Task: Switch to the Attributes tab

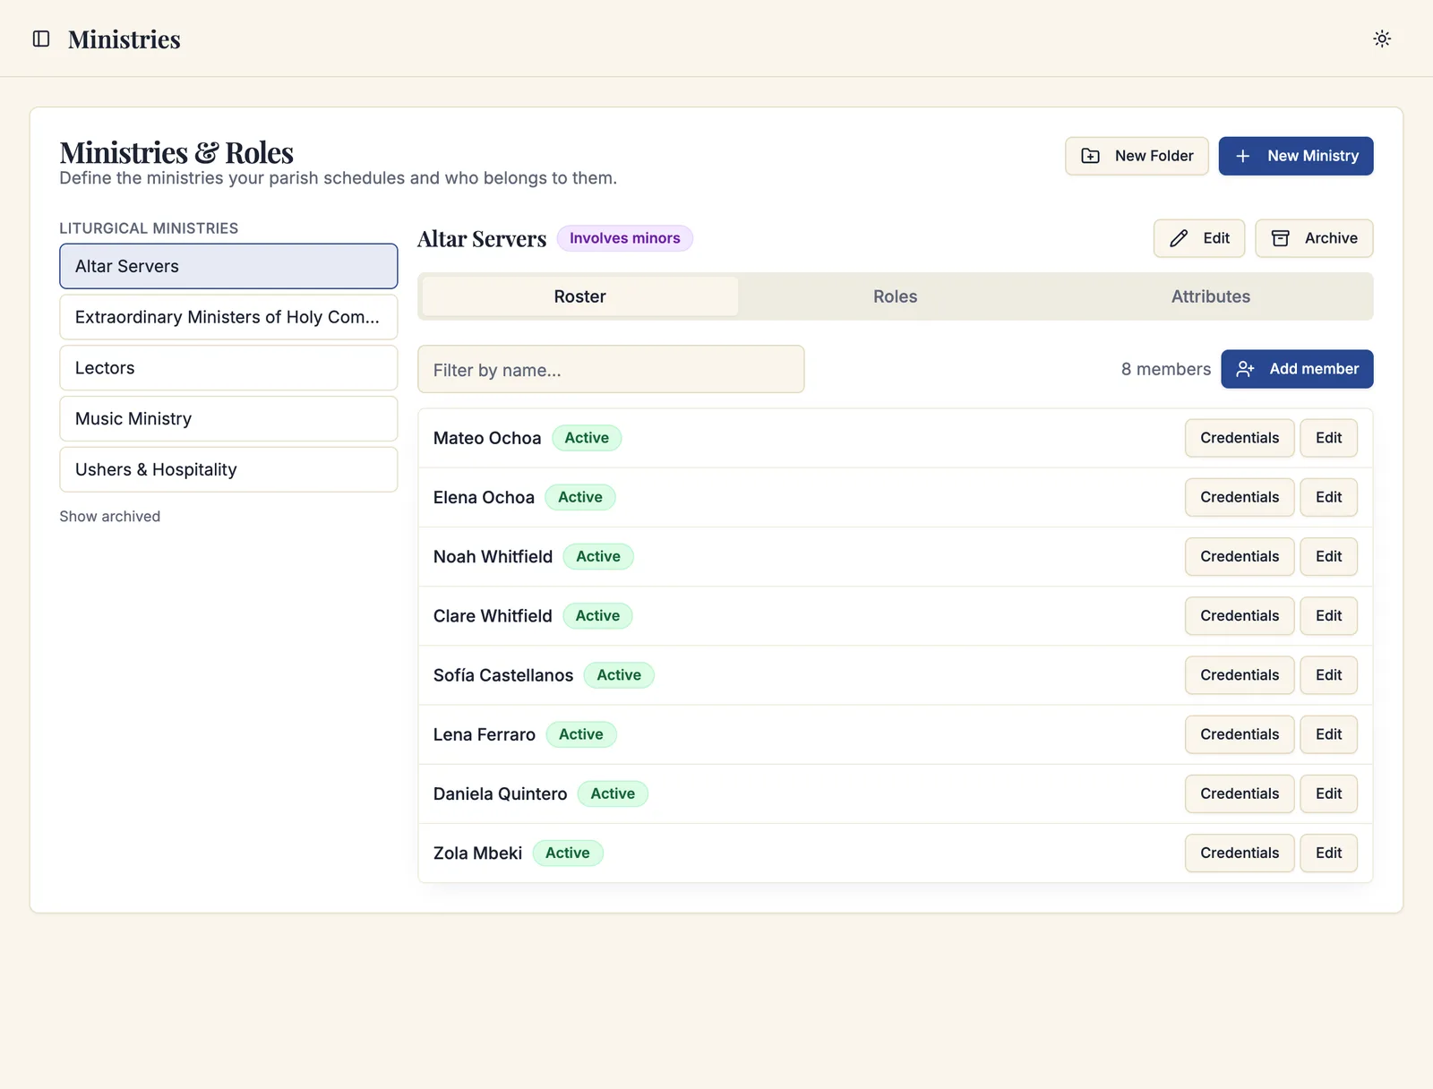Action: pos(1211,296)
